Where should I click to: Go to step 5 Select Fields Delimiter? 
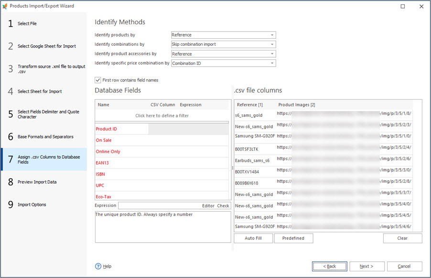tap(44, 114)
